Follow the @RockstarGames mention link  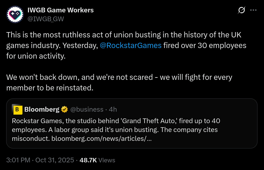pyautogui.click(x=131, y=45)
